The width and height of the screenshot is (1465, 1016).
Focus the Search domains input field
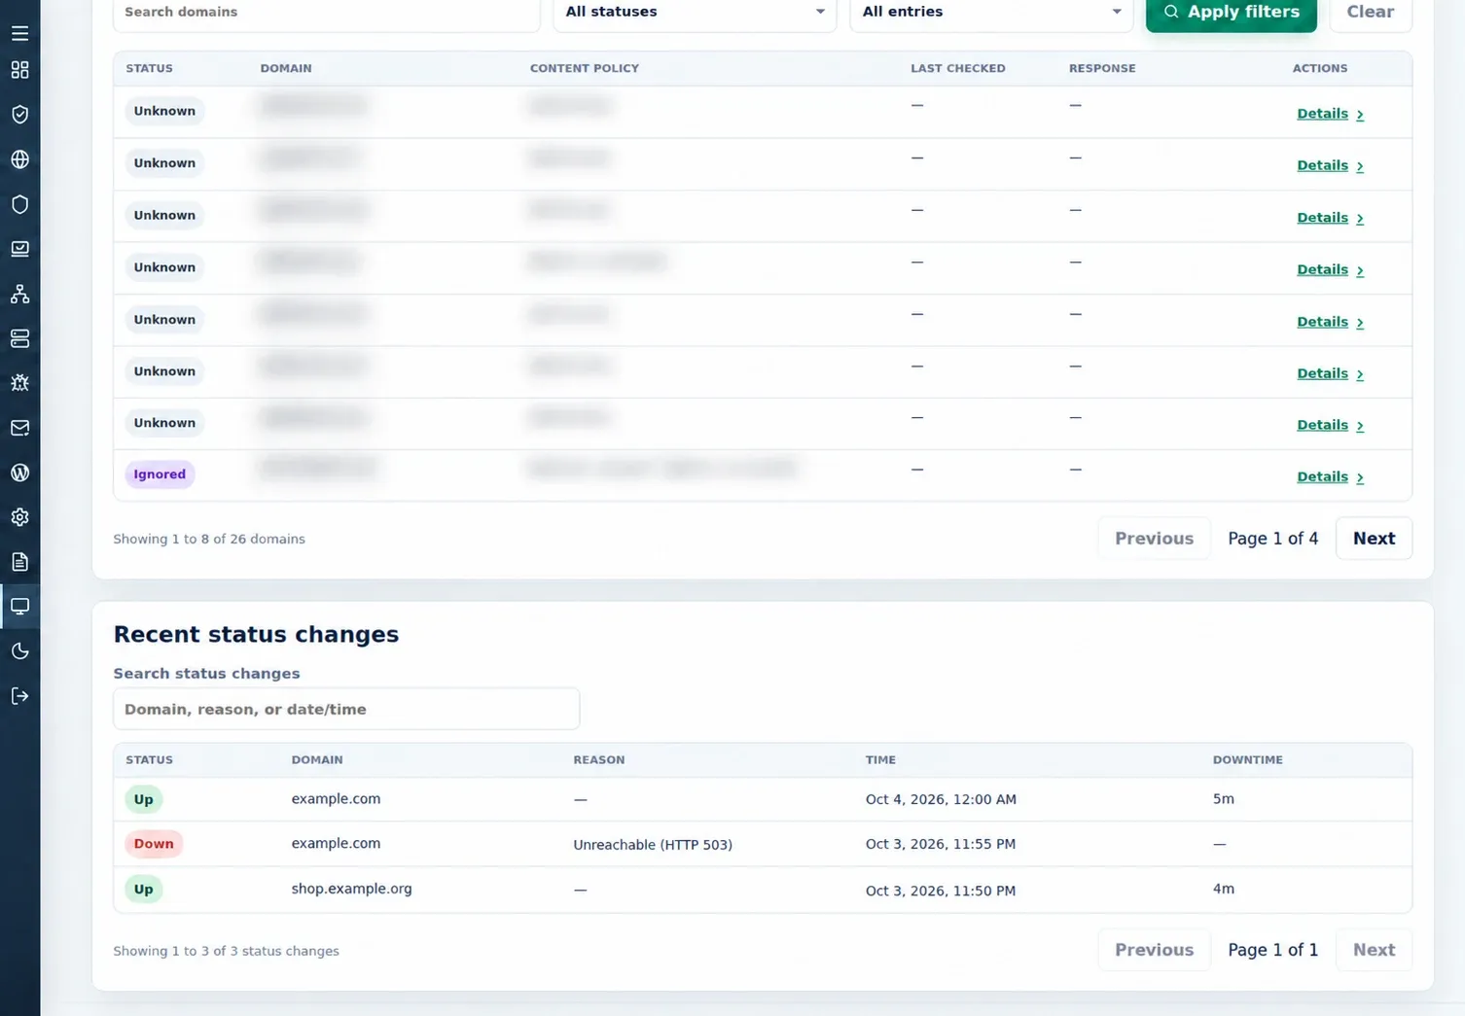click(x=327, y=13)
